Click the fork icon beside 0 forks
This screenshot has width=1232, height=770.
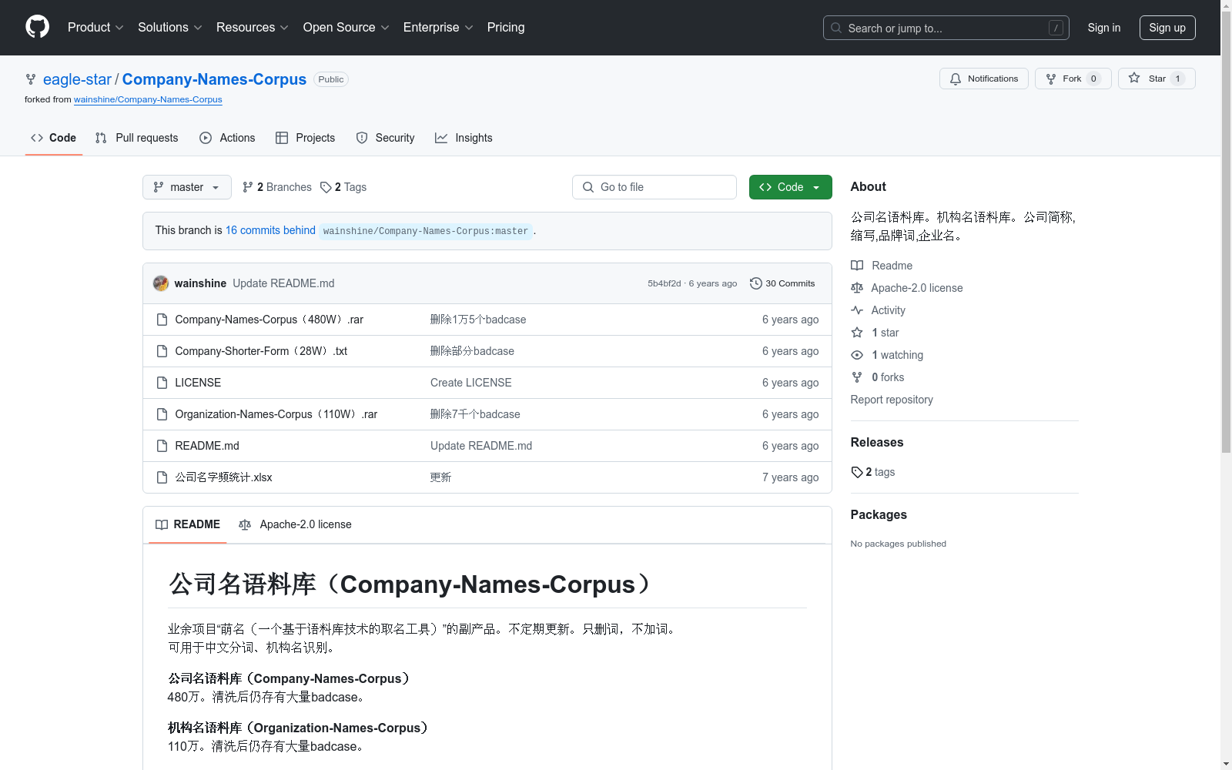point(857,377)
